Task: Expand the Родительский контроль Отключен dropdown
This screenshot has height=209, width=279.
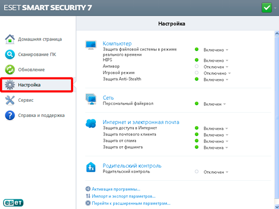Action: tap(216, 172)
